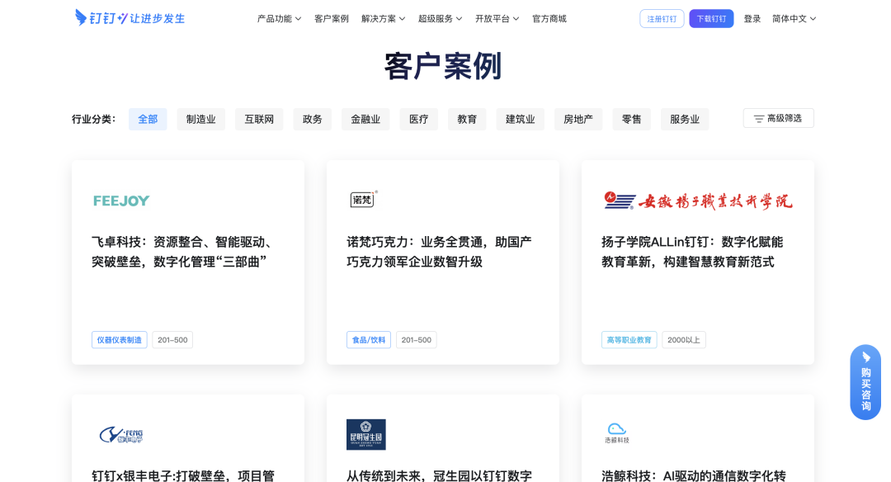Filter cases by 教育

[467, 120]
